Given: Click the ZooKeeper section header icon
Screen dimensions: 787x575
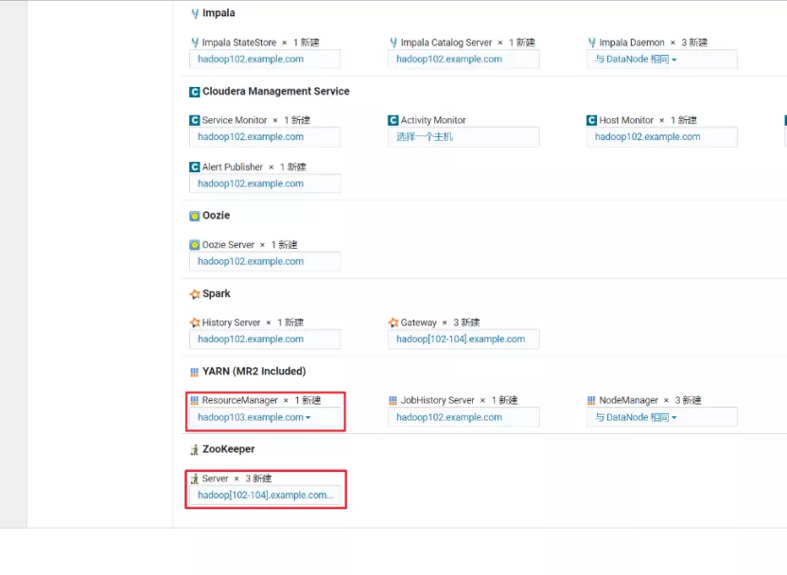Looking at the screenshot, I should click(195, 449).
